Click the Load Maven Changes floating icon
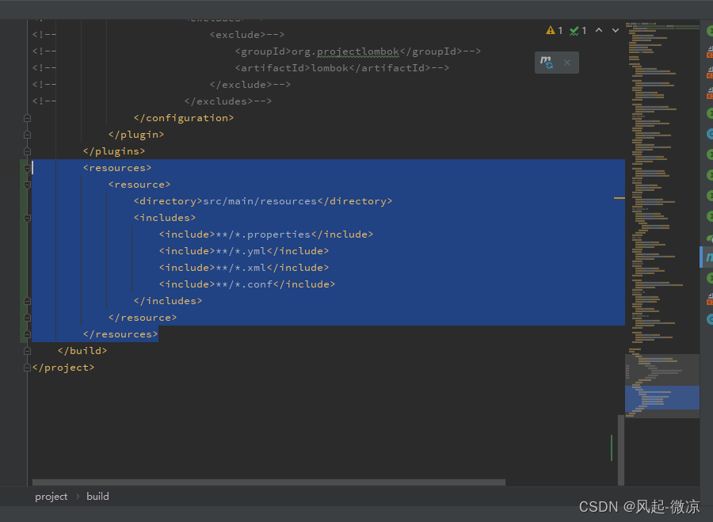The image size is (713, 522). tap(547, 63)
